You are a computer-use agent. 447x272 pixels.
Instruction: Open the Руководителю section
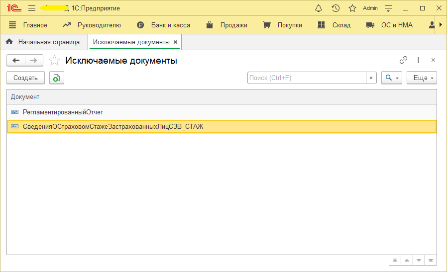click(x=99, y=25)
